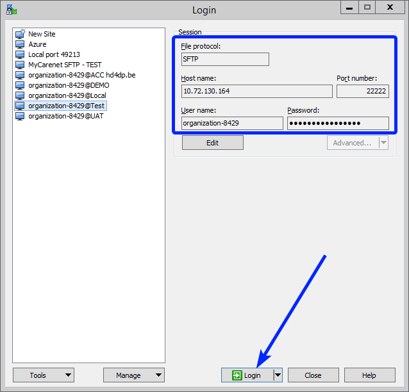The width and height of the screenshot is (409, 392).
Task: Select the Azure site icon
Action: click(x=20, y=44)
